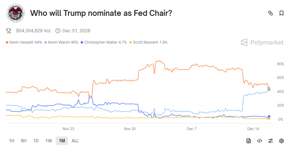Click the Federal Reserve seal thumbnail
Viewport: 287px width, 149px height.
click(x=16, y=13)
